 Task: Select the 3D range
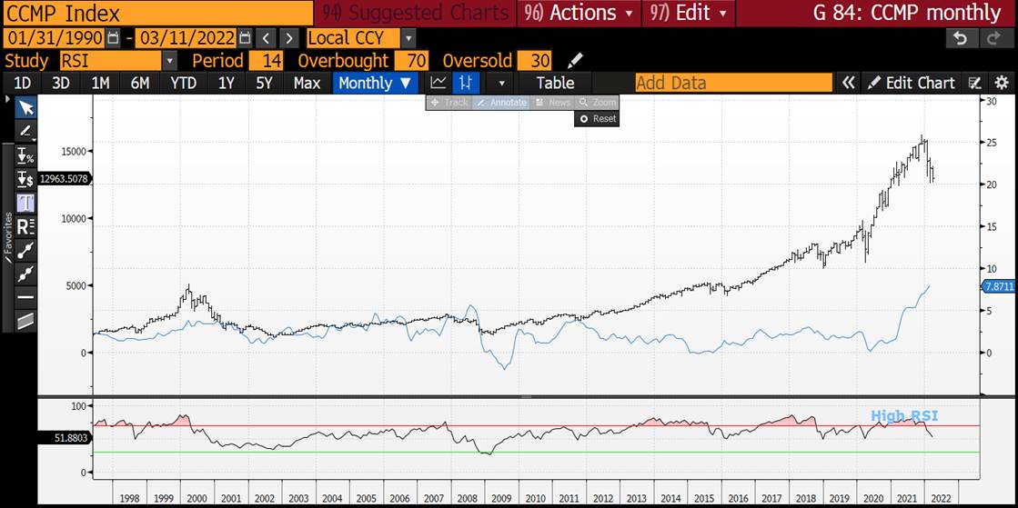click(61, 83)
